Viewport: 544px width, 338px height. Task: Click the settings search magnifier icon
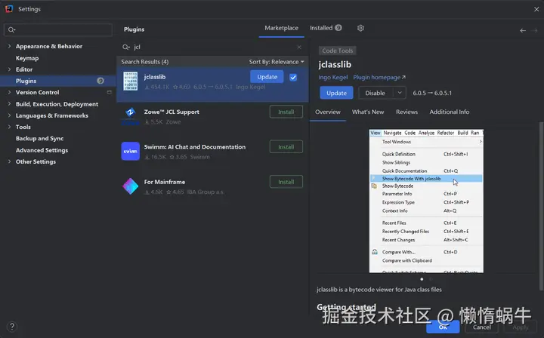click(11, 29)
